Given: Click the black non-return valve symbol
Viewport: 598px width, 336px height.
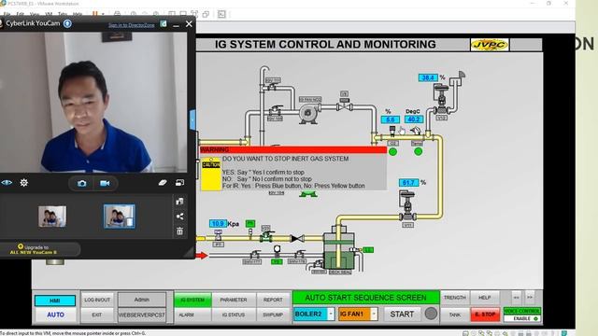Looking at the screenshot, I should point(297,239).
